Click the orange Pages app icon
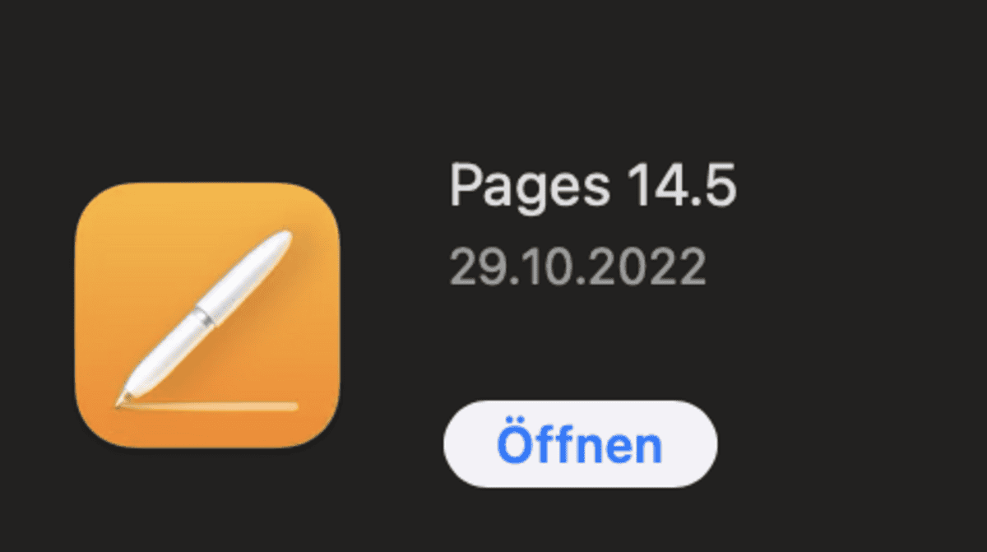The width and height of the screenshot is (987, 552). pyautogui.click(x=206, y=316)
